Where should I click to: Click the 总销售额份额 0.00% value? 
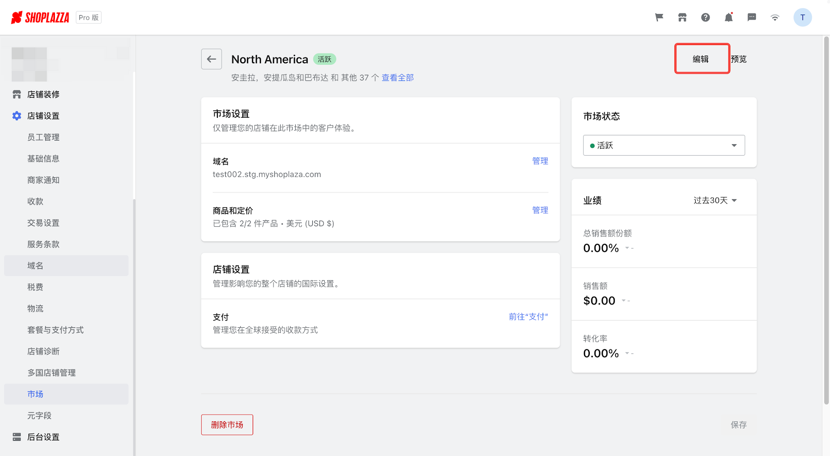point(601,248)
